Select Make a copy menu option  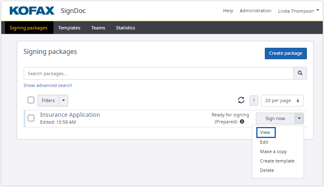point(273,151)
